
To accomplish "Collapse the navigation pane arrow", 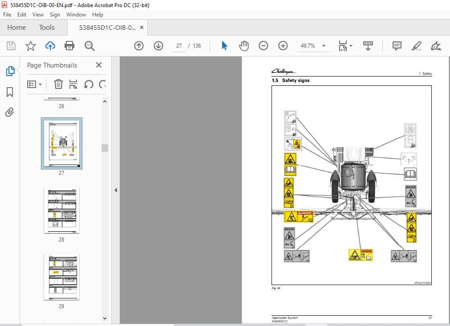I will (x=116, y=190).
